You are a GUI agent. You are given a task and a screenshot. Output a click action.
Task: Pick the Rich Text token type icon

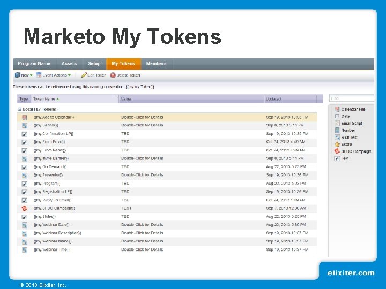337,137
